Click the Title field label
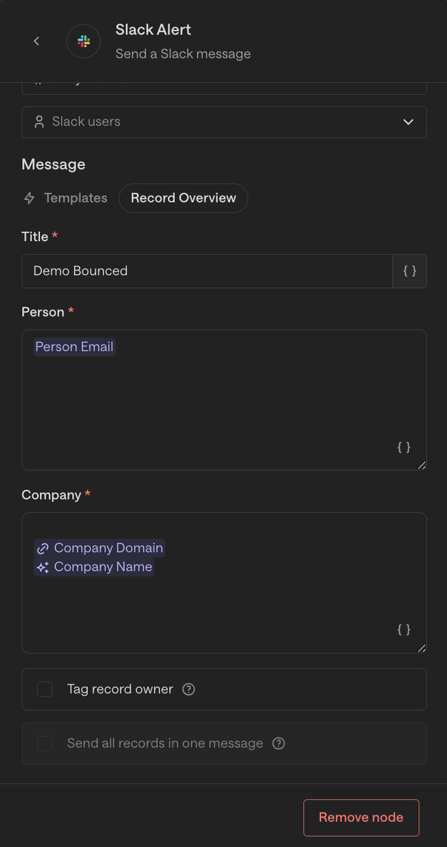 pos(35,236)
